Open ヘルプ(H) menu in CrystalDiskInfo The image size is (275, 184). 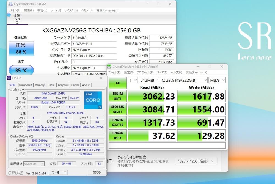click(x=87, y=10)
